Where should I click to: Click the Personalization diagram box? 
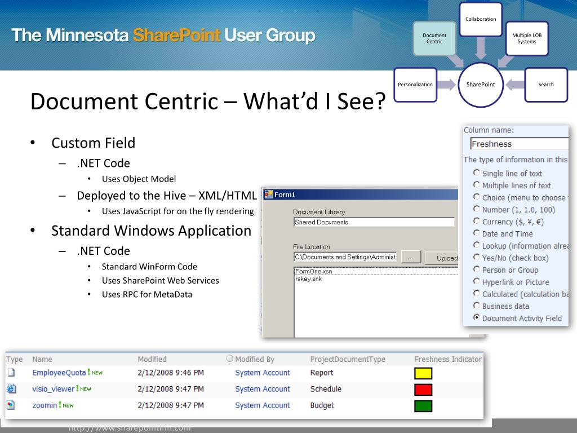[x=415, y=85]
